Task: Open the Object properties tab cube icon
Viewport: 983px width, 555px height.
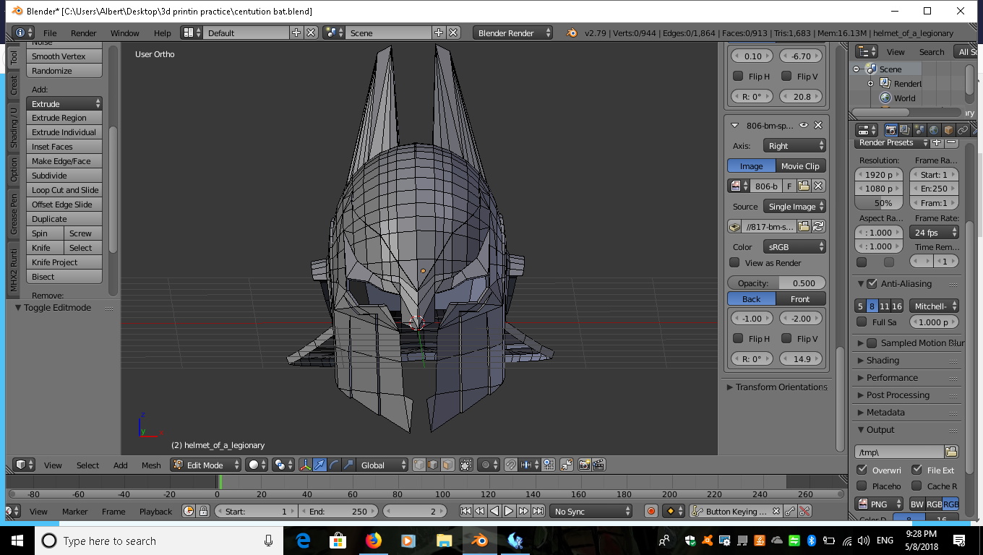Action: 948,130
